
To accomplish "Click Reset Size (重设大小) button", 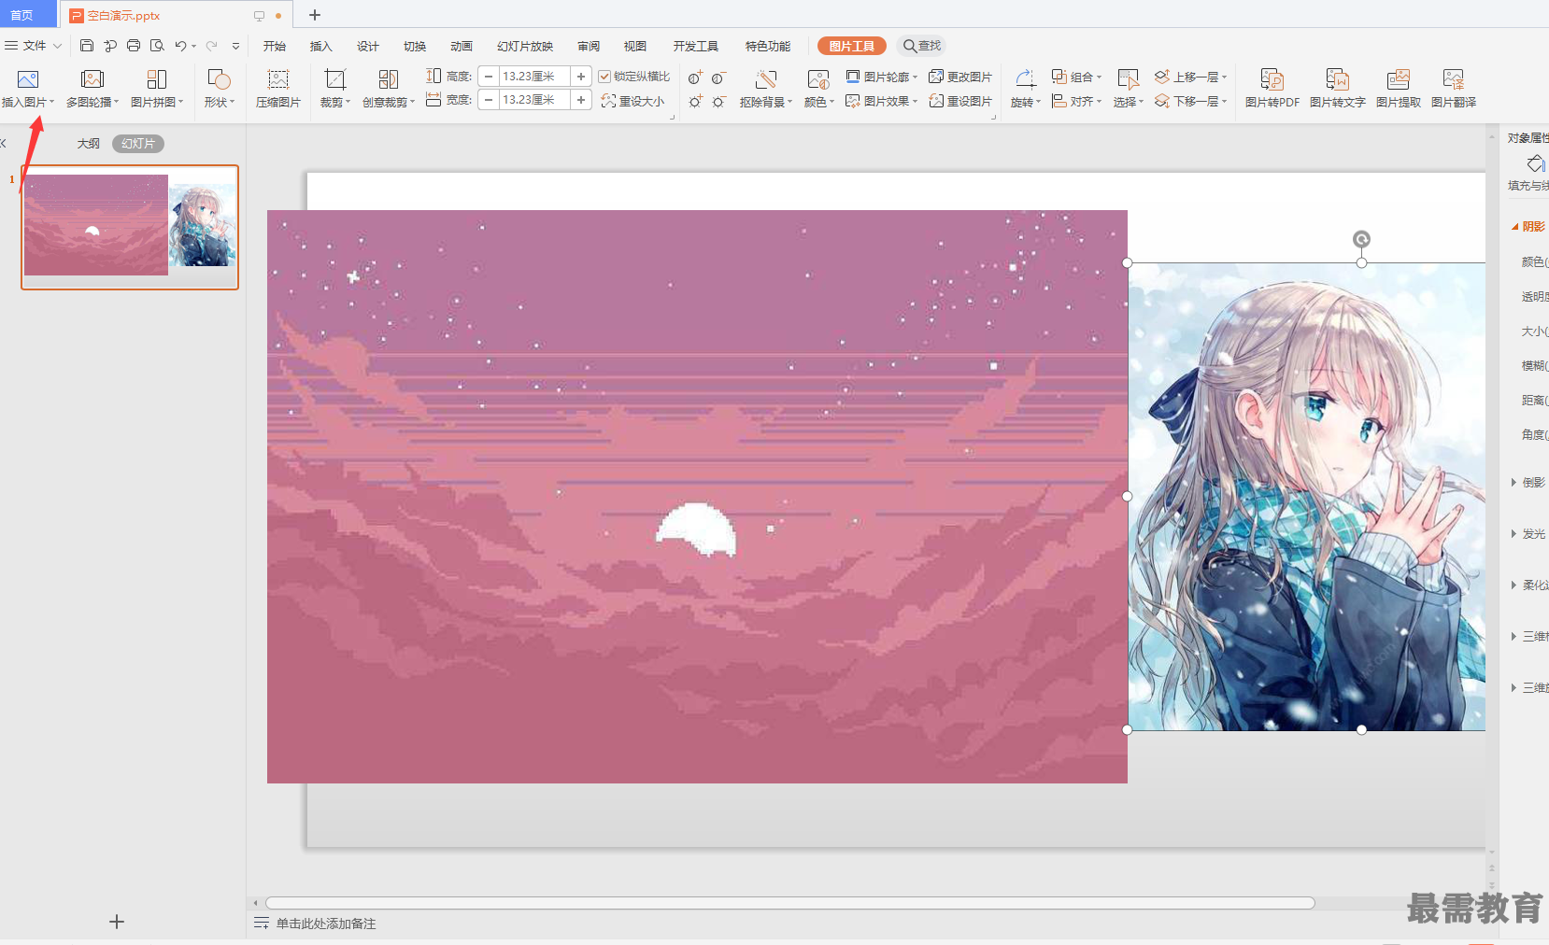I will click(x=633, y=101).
